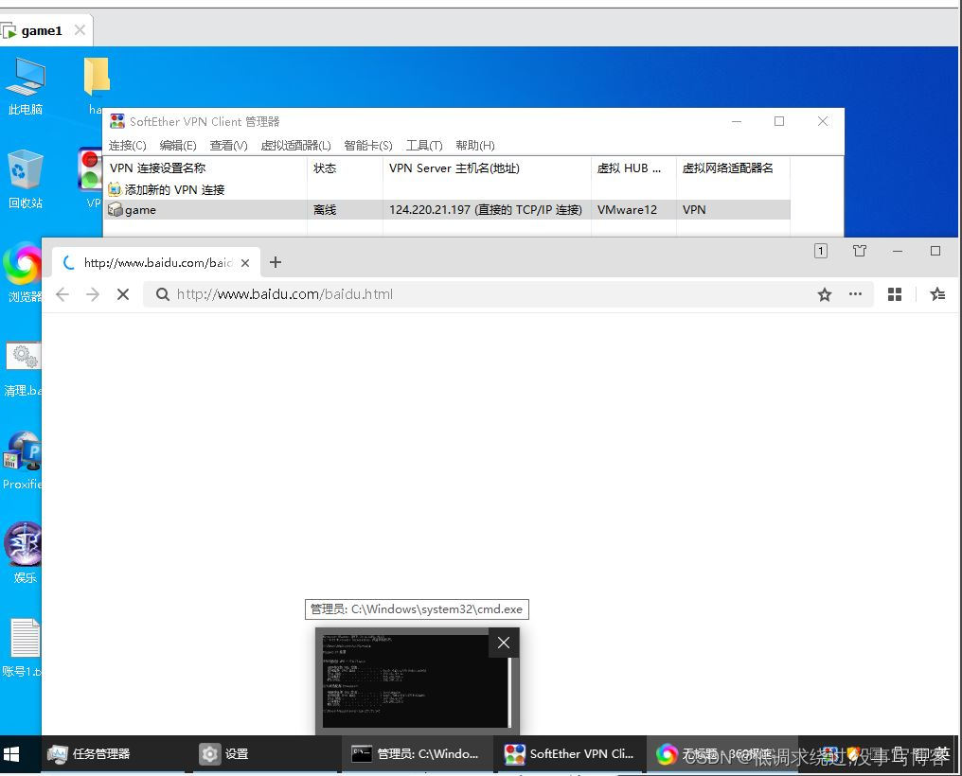
Task: Click the browser forward arrow
Action: [93, 295]
